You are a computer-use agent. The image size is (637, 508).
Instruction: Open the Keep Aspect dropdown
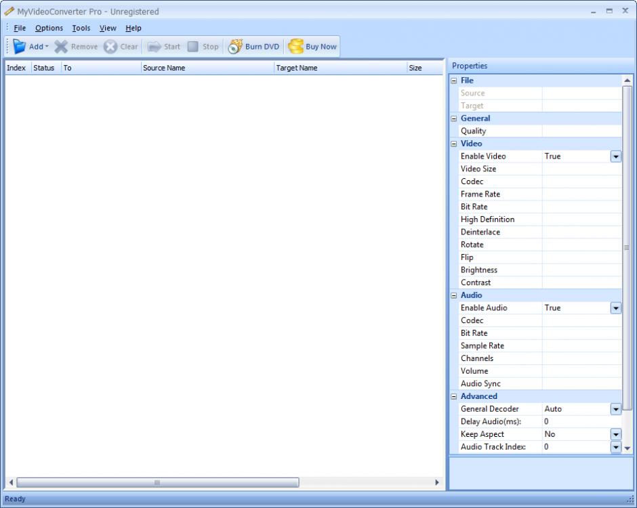(615, 434)
